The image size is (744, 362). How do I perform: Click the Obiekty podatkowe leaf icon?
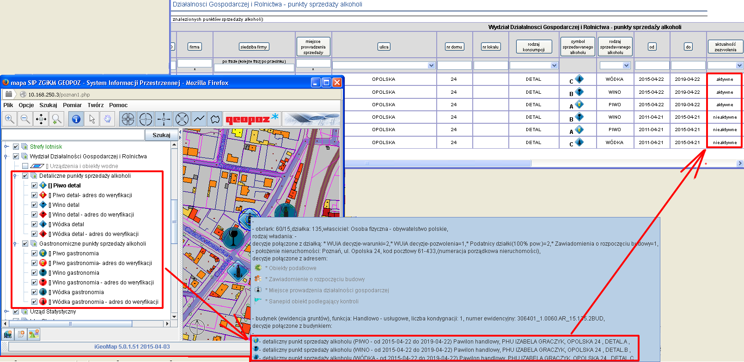tap(258, 268)
